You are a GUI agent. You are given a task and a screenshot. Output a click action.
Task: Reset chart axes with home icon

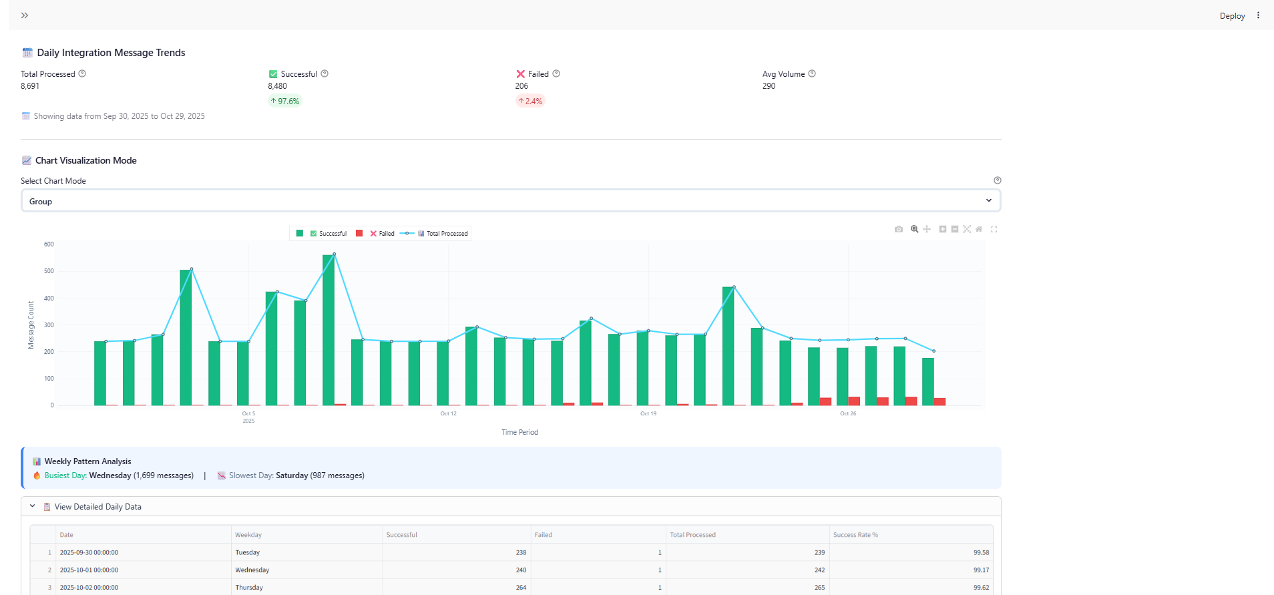tap(979, 229)
